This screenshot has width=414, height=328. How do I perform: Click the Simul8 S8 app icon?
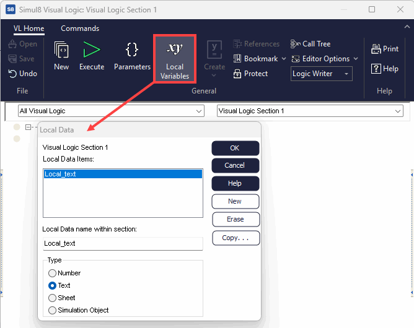click(x=11, y=10)
